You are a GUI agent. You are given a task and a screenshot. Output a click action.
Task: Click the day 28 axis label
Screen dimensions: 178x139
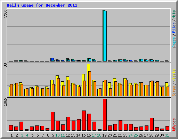click(151, 135)
